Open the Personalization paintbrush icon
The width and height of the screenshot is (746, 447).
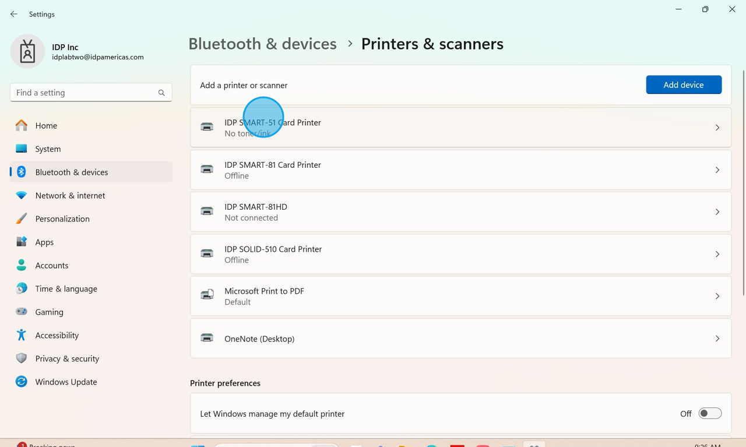(22, 219)
